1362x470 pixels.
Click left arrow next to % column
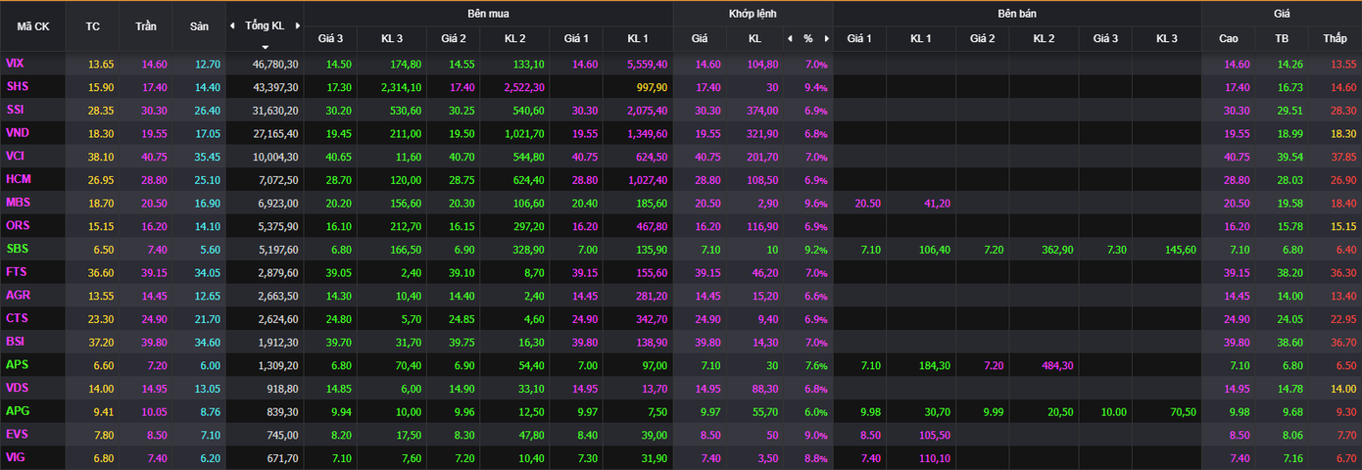tap(790, 39)
